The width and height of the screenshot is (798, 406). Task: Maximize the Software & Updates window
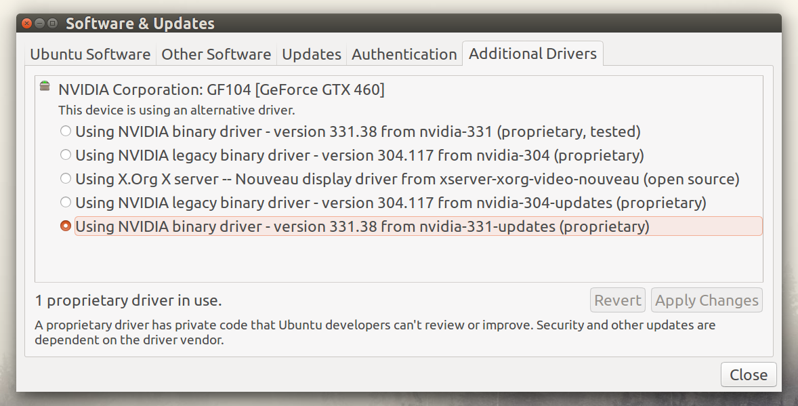[52, 24]
